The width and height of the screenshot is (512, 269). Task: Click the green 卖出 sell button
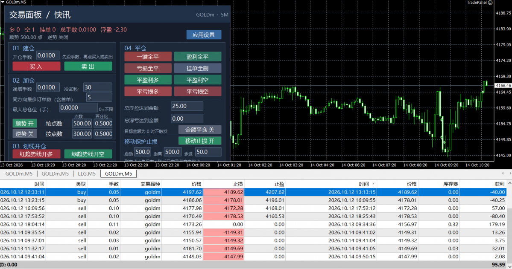(x=88, y=67)
